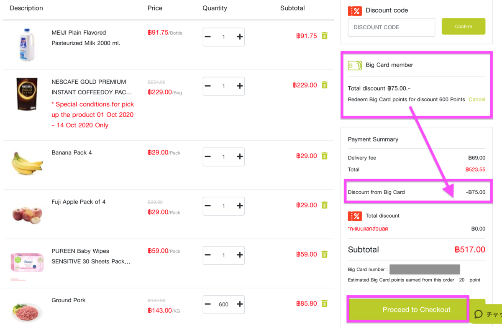The image size is (502, 327).
Task: Cancel Big Card points redemption
Action: pyautogui.click(x=477, y=99)
